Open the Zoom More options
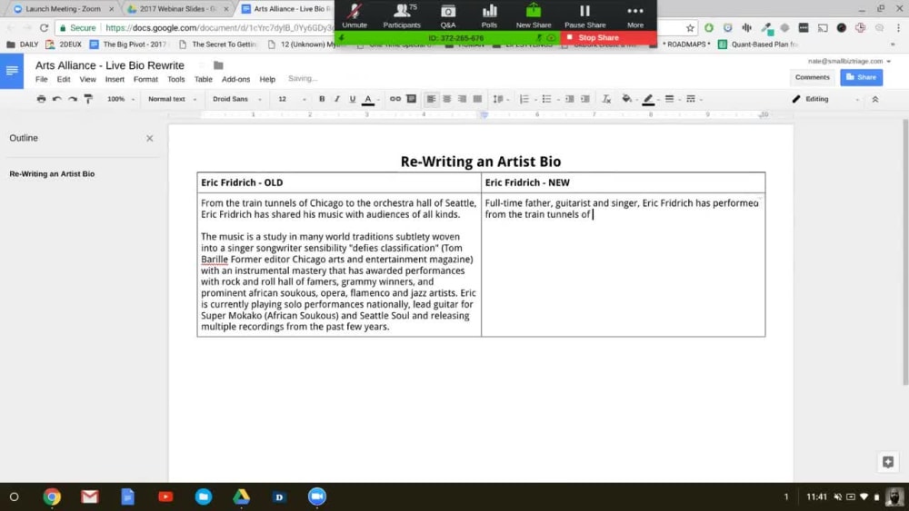Image resolution: width=909 pixels, height=511 pixels. click(x=635, y=15)
